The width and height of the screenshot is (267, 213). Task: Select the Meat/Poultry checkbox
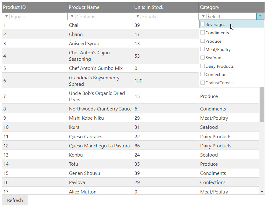click(203, 49)
